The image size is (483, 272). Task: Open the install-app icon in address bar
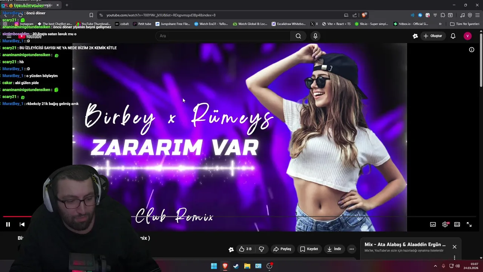(346, 15)
